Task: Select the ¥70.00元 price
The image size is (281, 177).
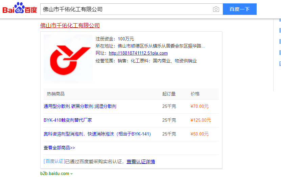Action: [200, 107]
